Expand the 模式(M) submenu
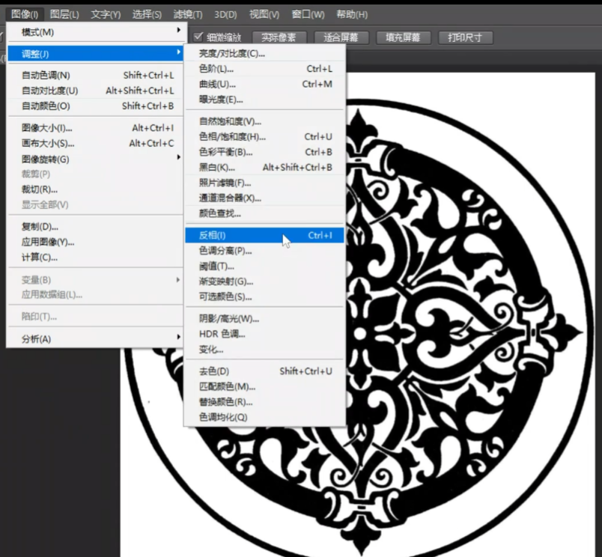 click(95, 32)
